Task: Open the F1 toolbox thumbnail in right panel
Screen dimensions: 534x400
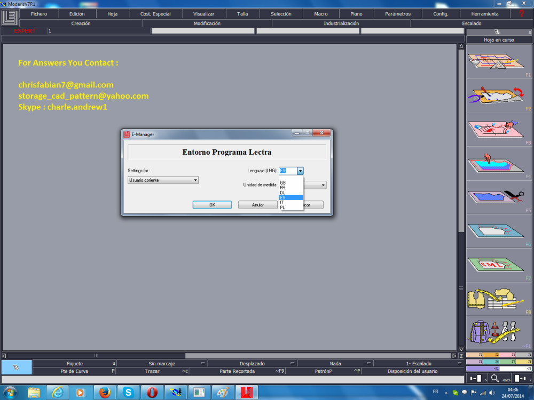Action: (x=498, y=61)
